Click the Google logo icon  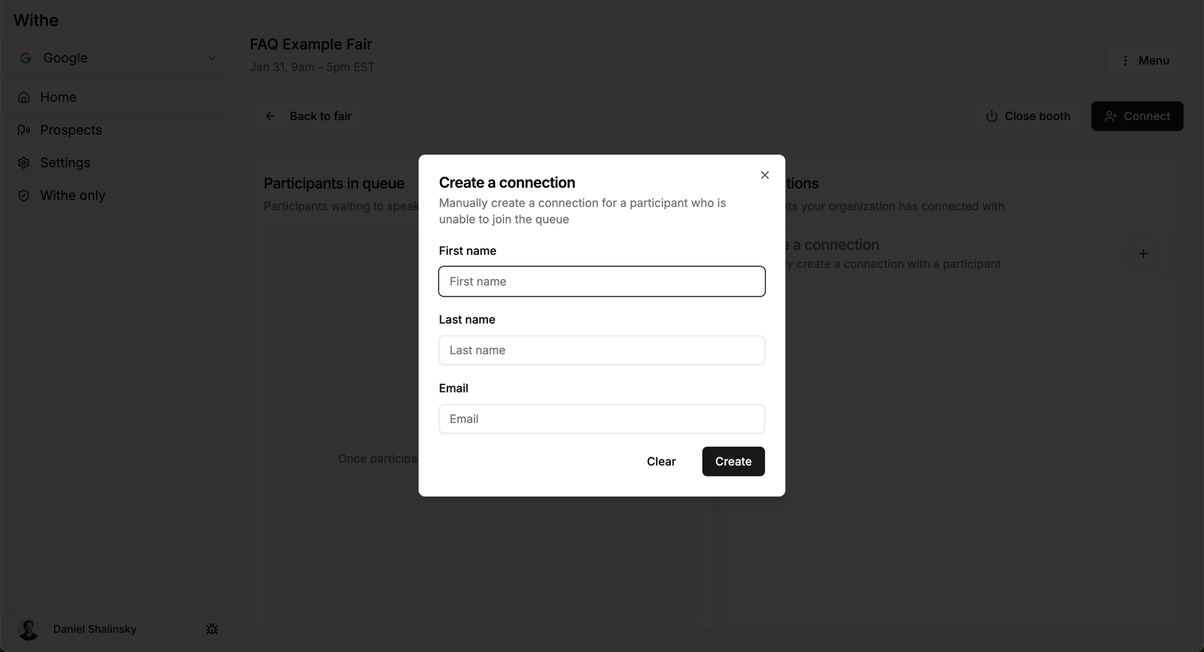pos(25,58)
